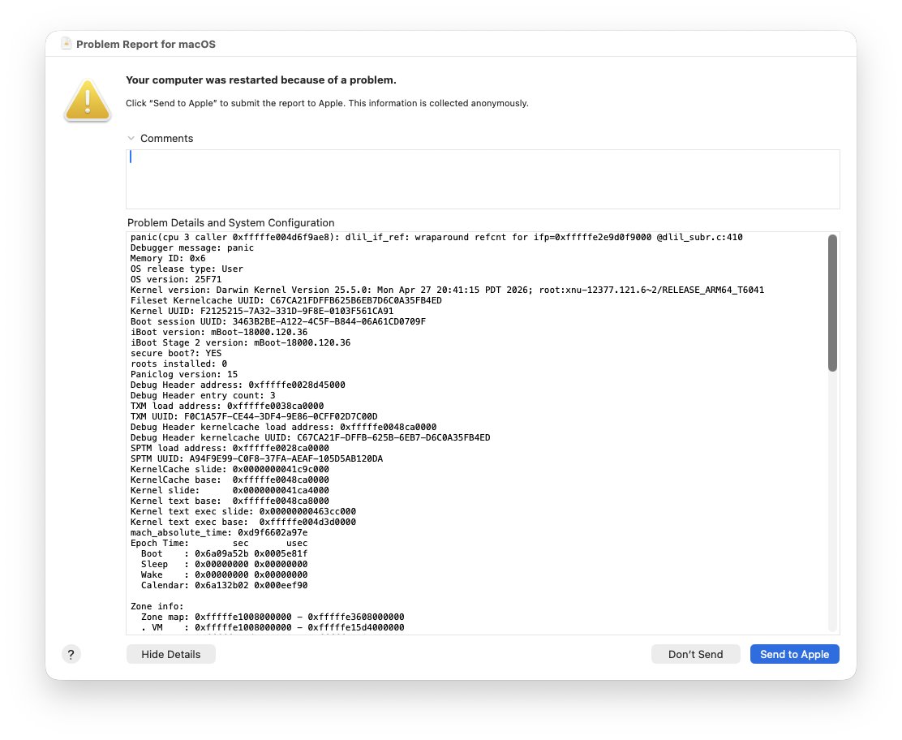Screen dimensions: 902x740
Task: Click the 'Sleep : 0x00000000' row
Action: pyautogui.click(x=224, y=564)
